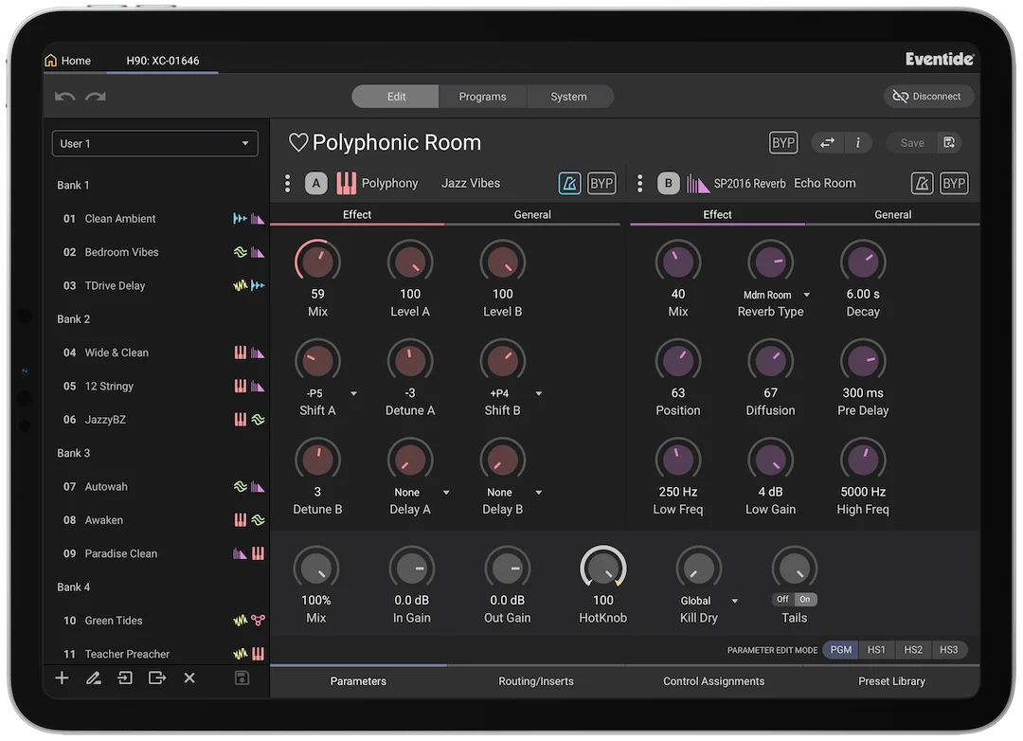Expand the Shift A interval dropdown
1023x741 pixels.
pos(353,393)
